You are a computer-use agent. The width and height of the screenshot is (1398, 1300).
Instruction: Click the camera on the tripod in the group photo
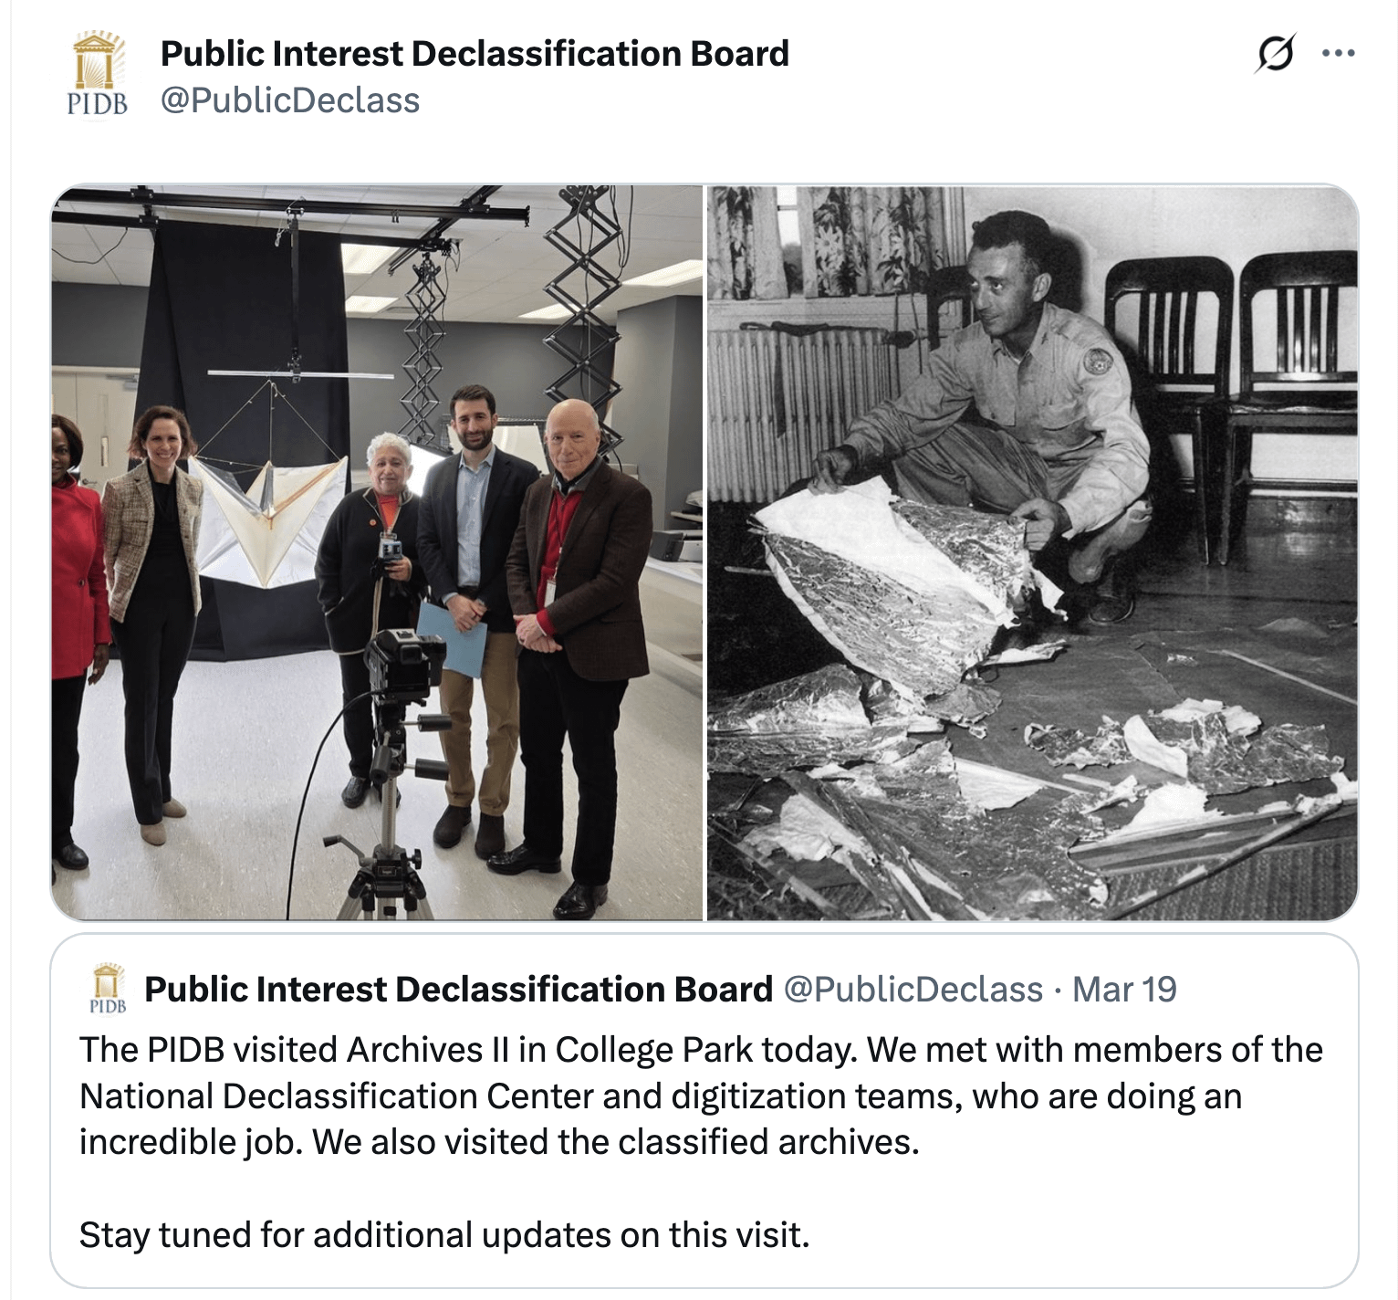403,662
